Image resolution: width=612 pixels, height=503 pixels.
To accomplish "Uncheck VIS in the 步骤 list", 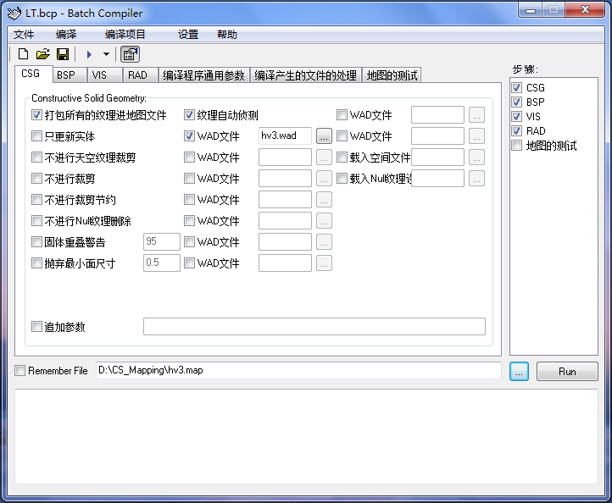I will click(517, 116).
